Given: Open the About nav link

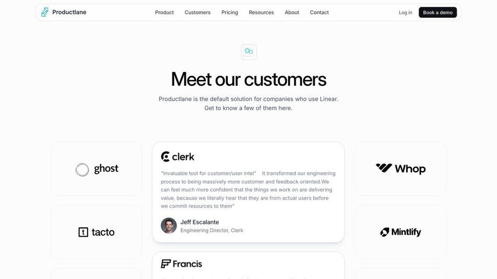Looking at the screenshot, I should coord(292,12).
